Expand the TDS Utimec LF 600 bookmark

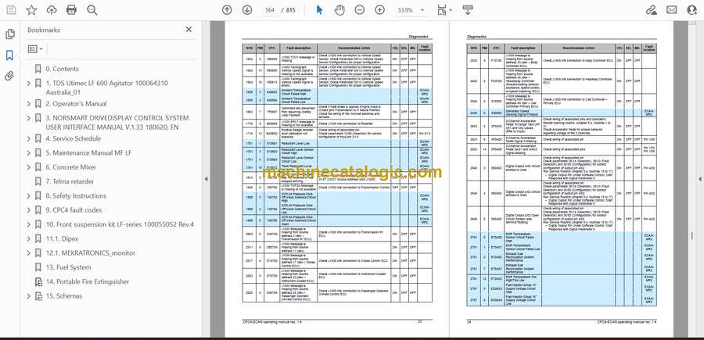(29, 84)
